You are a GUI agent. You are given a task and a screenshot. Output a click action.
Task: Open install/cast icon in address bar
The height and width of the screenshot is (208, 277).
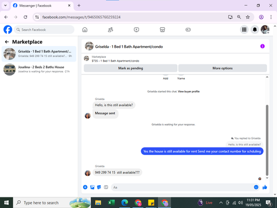230,17
